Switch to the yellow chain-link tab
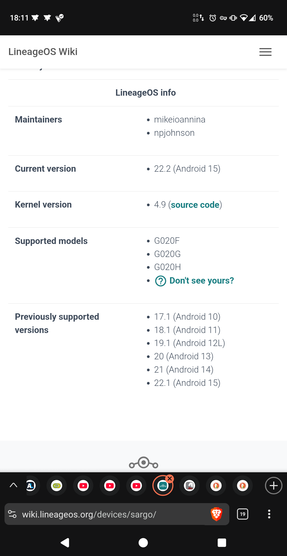The image size is (287, 556). [x=57, y=486]
